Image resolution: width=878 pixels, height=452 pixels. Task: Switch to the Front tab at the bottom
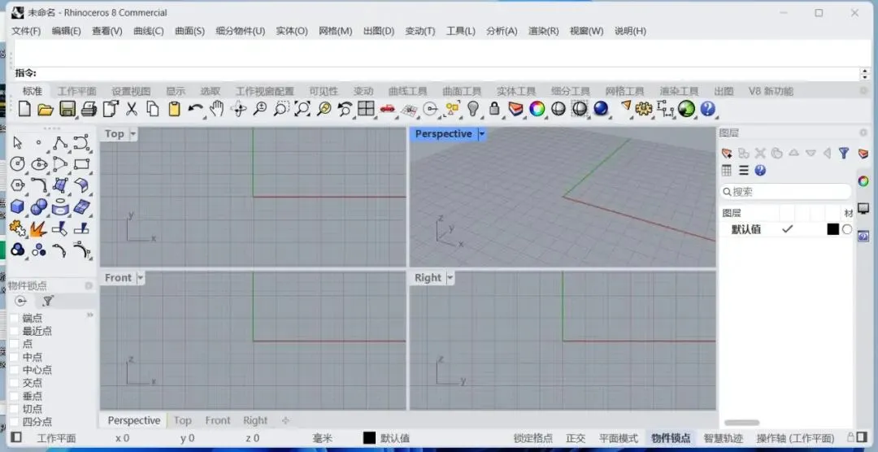pos(218,420)
